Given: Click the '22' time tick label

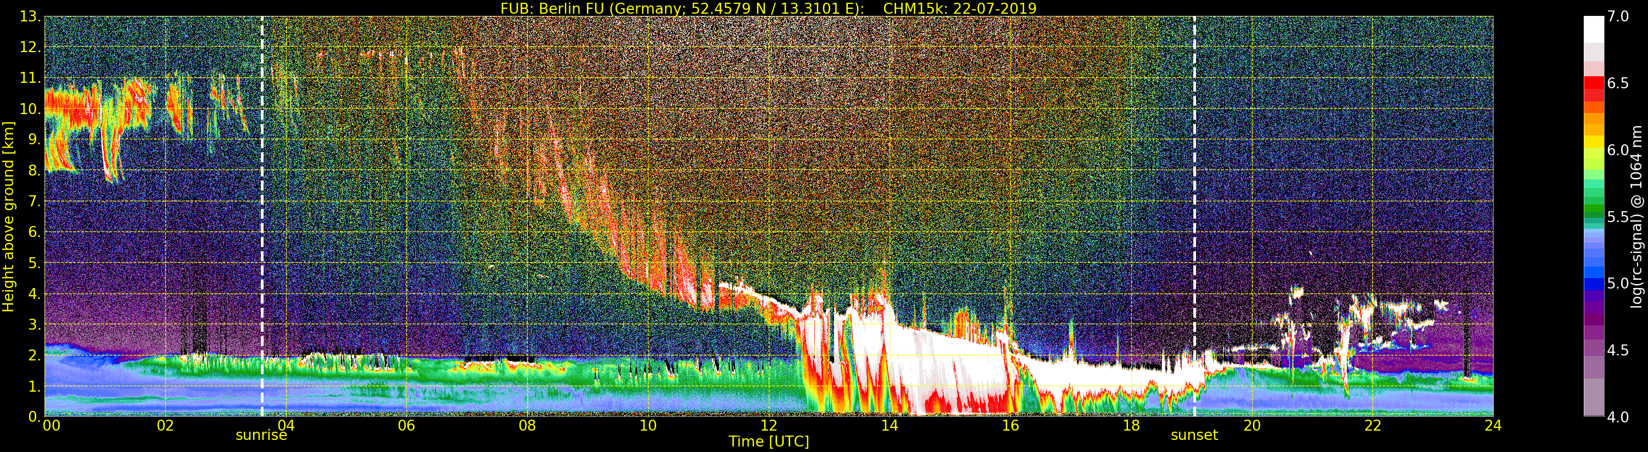Looking at the screenshot, I should [1373, 426].
